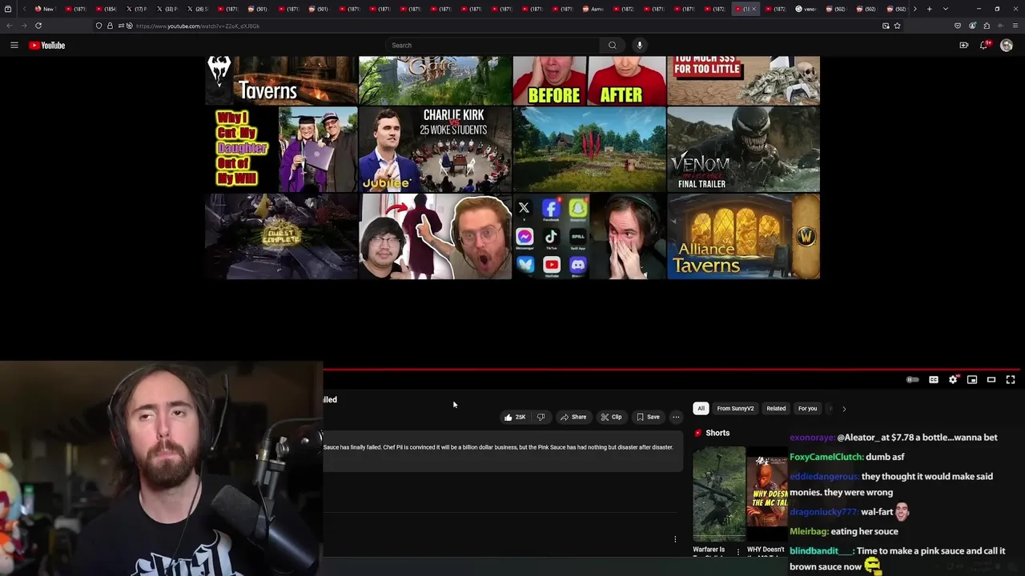This screenshot has width=1025, height=576.
Task: Save the video to a playlist
Action: pos(648,417)
